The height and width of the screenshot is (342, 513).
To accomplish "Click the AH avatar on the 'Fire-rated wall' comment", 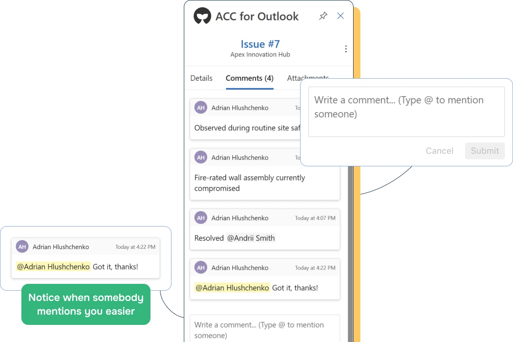I will coord(201,157).
